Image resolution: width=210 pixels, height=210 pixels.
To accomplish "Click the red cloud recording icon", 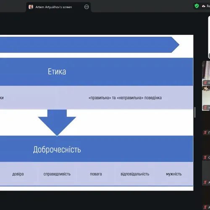I will [204, 6].
